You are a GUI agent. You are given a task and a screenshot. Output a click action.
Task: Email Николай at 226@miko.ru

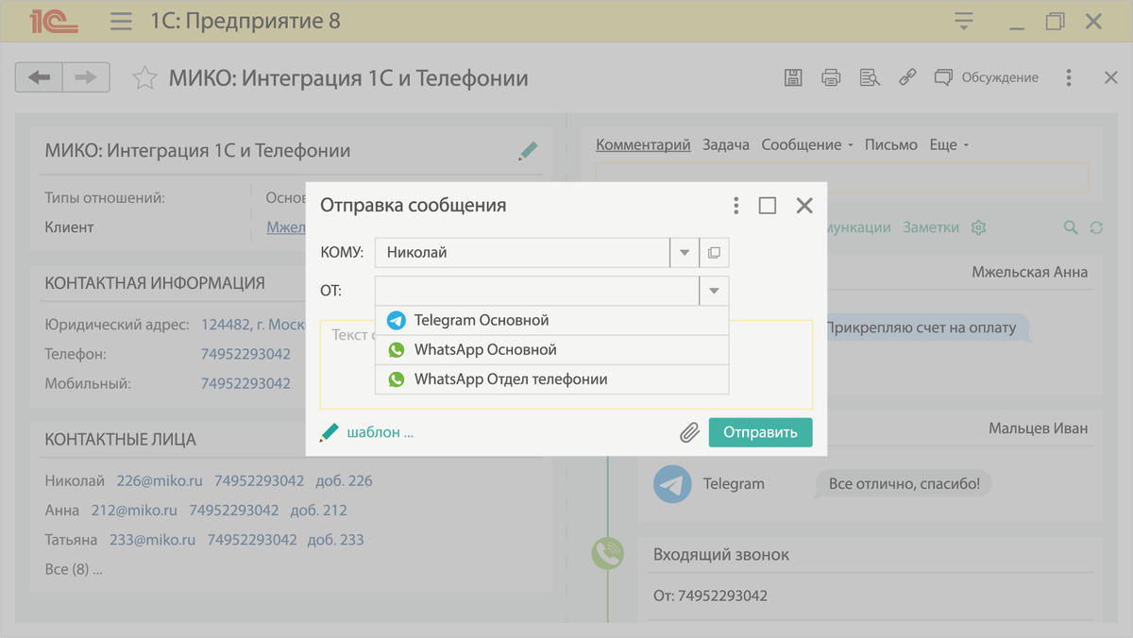coord(160,481)
